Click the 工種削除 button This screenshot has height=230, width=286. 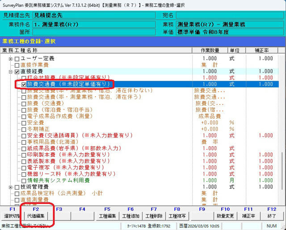(154, 216)
